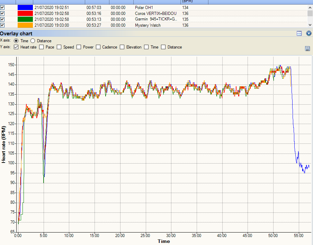This screenshot has height=245, width=313.
Task: Click the orange Mystery Watch color swatch
Action: click(x=25, y=25)
